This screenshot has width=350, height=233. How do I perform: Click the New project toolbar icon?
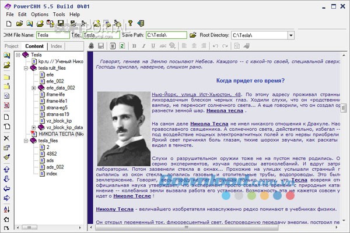[9, 24]
